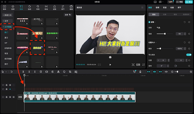This screenshot has height=114, width=194.
Task: Add keyframe diamond for 强度 row
Action: tap(189, 34)
